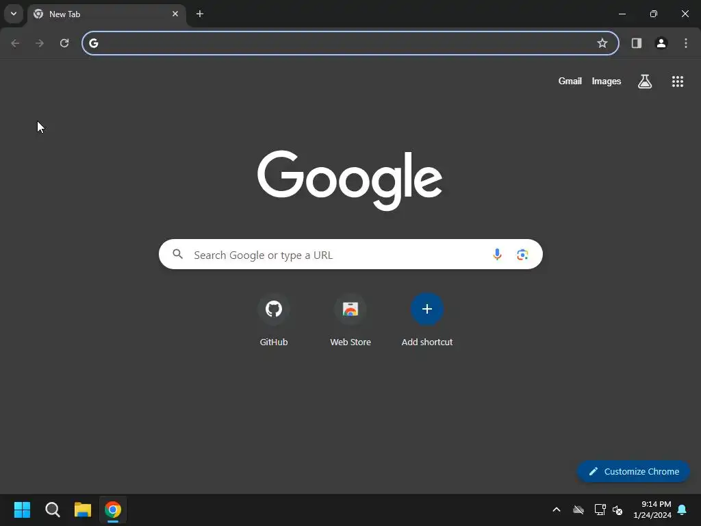Viewport: 701px width, 526px height.
Task: Click the OneDrive cloud tray icon
Action: 578,510
